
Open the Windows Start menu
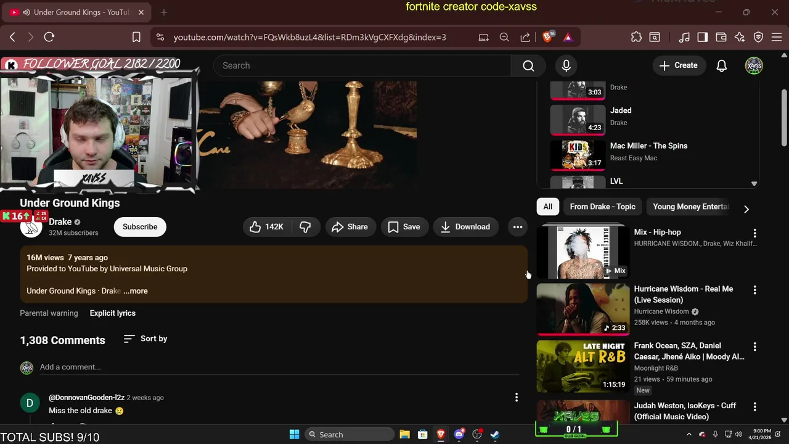[295, 434]
